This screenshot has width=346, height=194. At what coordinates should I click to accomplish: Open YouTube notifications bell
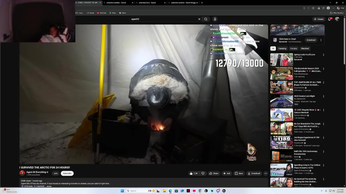(x=330, y=19)
